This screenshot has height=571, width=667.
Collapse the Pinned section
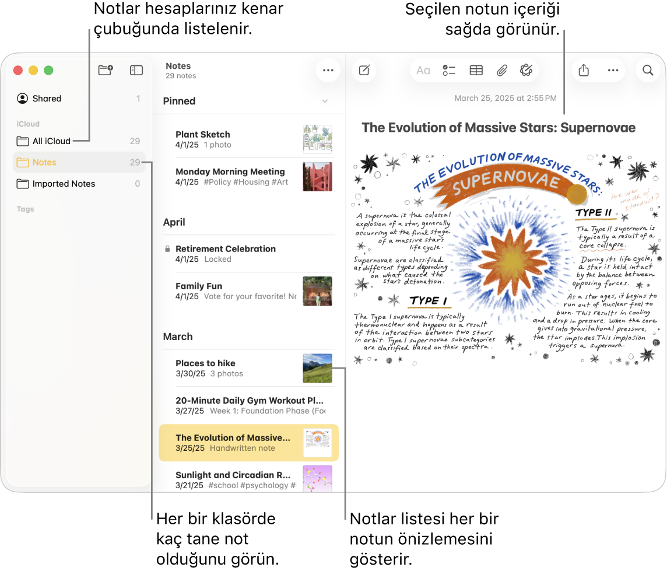325,101
